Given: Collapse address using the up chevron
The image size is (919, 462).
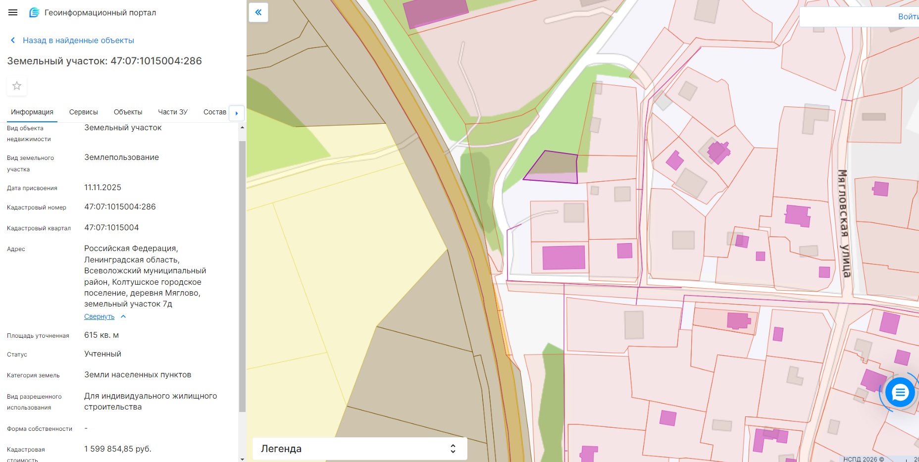Looking at the screenshot, I should [123, 316].
